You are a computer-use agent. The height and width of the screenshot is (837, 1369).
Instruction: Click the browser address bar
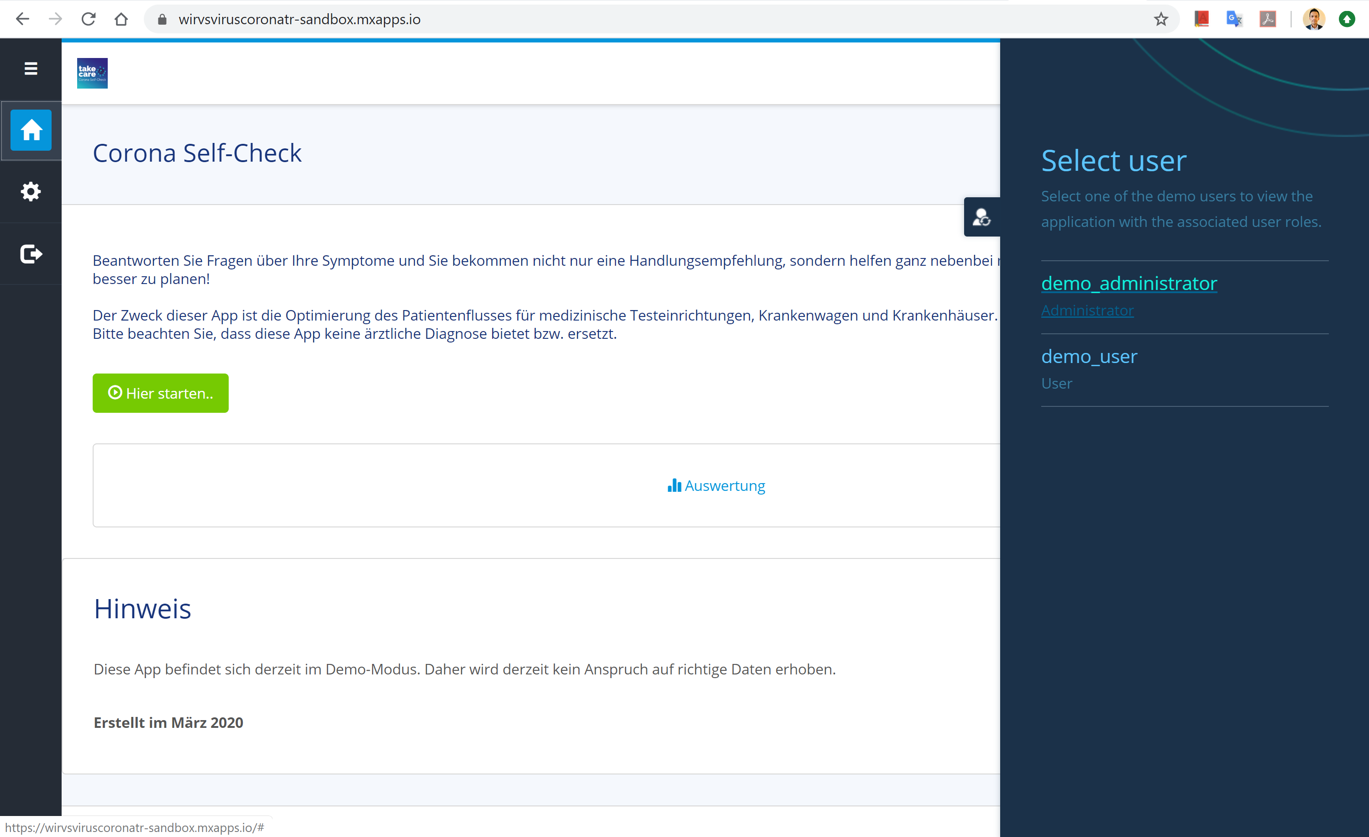(611, 20)
